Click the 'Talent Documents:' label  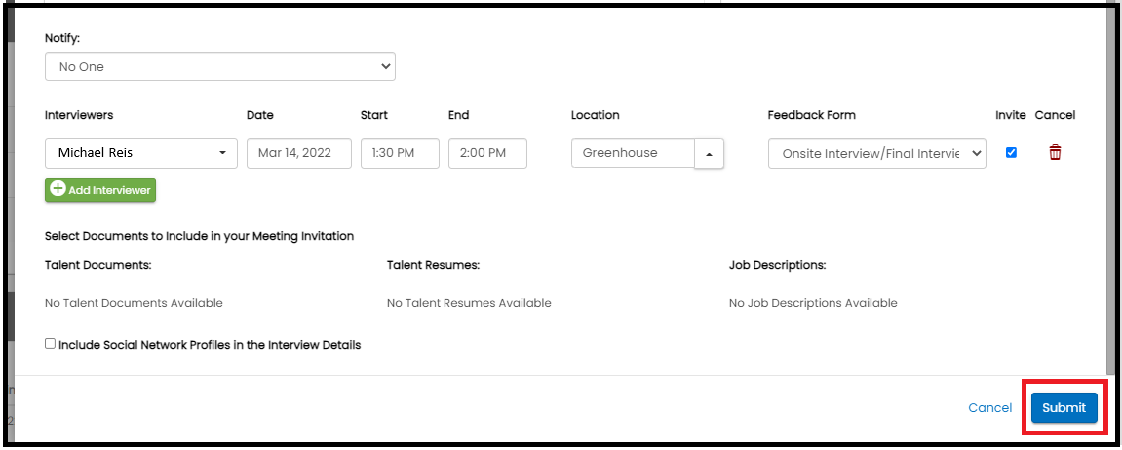pos(98,265)
